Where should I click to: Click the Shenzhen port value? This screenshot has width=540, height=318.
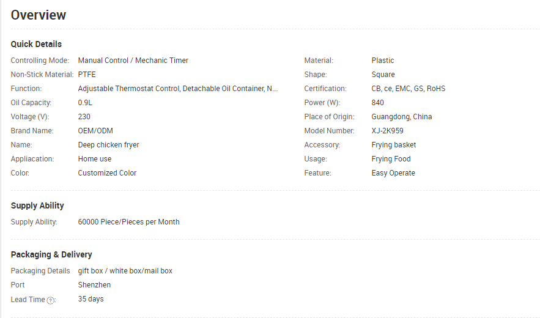[94, 285]
